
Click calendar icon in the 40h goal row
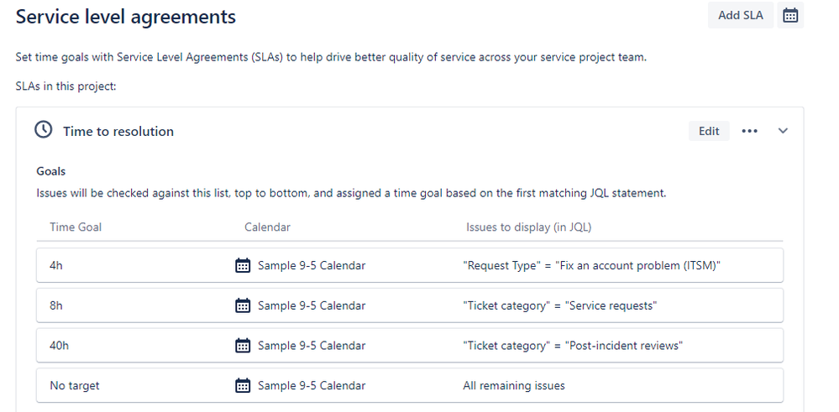pos(243,345)
